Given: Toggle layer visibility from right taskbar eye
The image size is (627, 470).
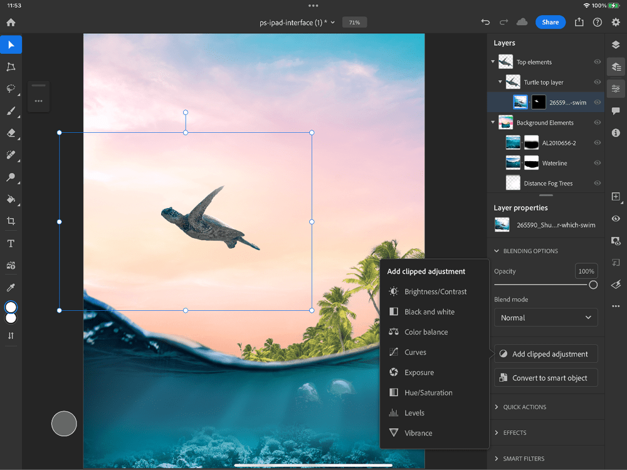Looking at the screenshot, I should (616, 219).
